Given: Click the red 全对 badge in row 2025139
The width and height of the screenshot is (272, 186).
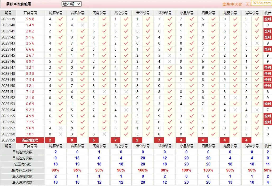Looking at the screenshot, I should pyautogui.click(x=268, y=19).
